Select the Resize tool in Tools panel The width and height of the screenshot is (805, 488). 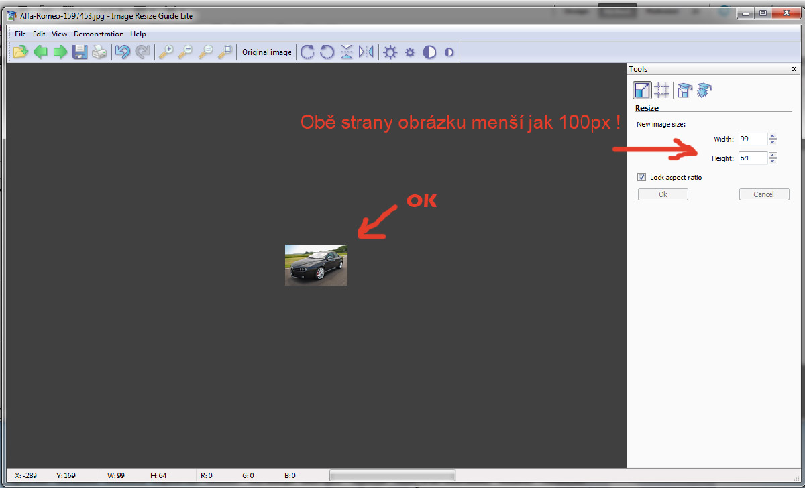(642, 90)
